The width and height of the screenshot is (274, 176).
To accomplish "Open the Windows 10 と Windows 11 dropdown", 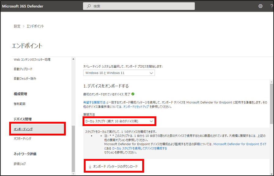I will coord(119,73).
